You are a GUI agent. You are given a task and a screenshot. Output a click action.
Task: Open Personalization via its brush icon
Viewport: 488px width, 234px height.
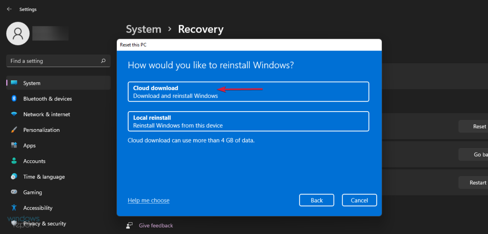click(14, 130)
